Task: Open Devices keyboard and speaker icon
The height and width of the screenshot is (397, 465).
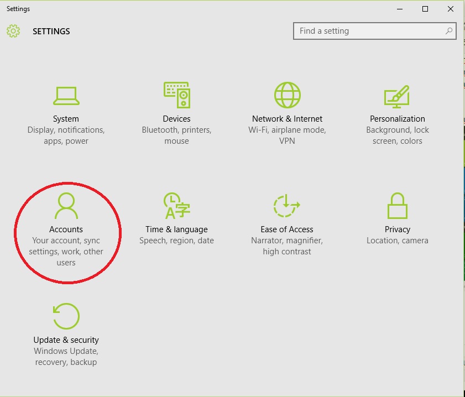Action: click(177, 95)
